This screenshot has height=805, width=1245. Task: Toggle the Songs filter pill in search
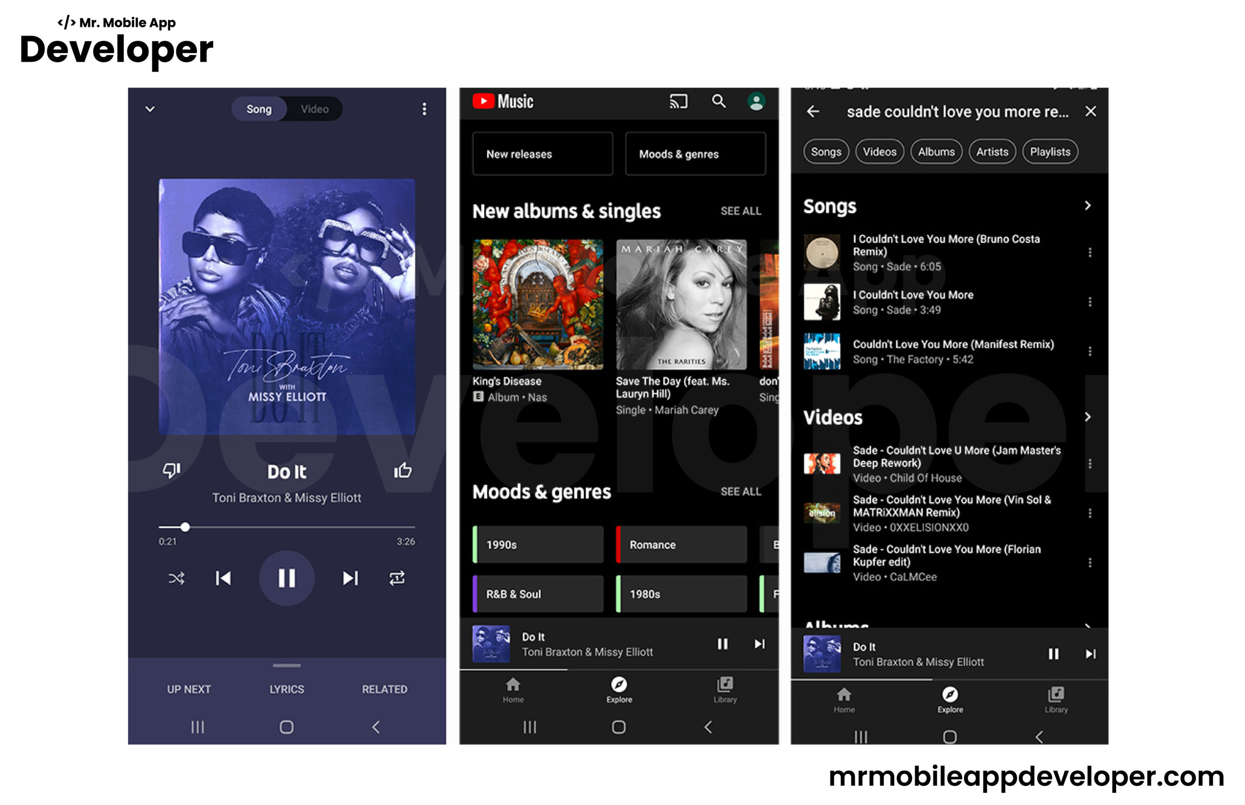pos(827,151)
